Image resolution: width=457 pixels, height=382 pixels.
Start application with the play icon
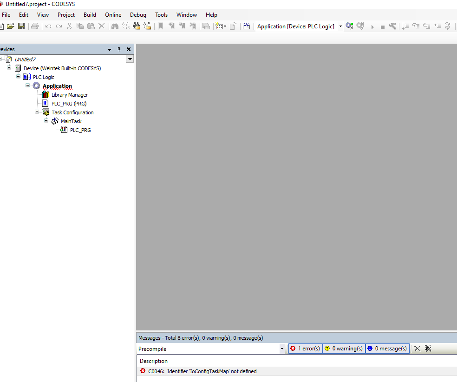(x=372, y=27)
